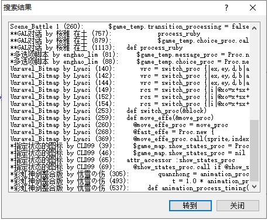The height and width of the screenshot is (220, 268).
Task: Select the Unravel_Bitmap (142) result row
Action: 129,75
